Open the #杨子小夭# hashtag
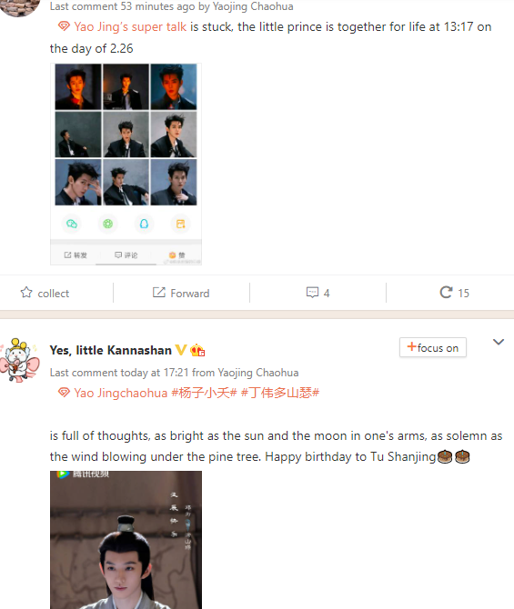Viewport: 514px width, 609px height. coord(204,393)
